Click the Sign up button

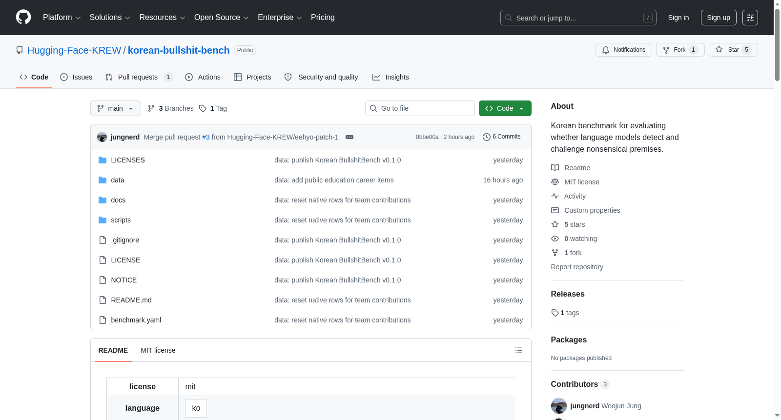[719, 18]
